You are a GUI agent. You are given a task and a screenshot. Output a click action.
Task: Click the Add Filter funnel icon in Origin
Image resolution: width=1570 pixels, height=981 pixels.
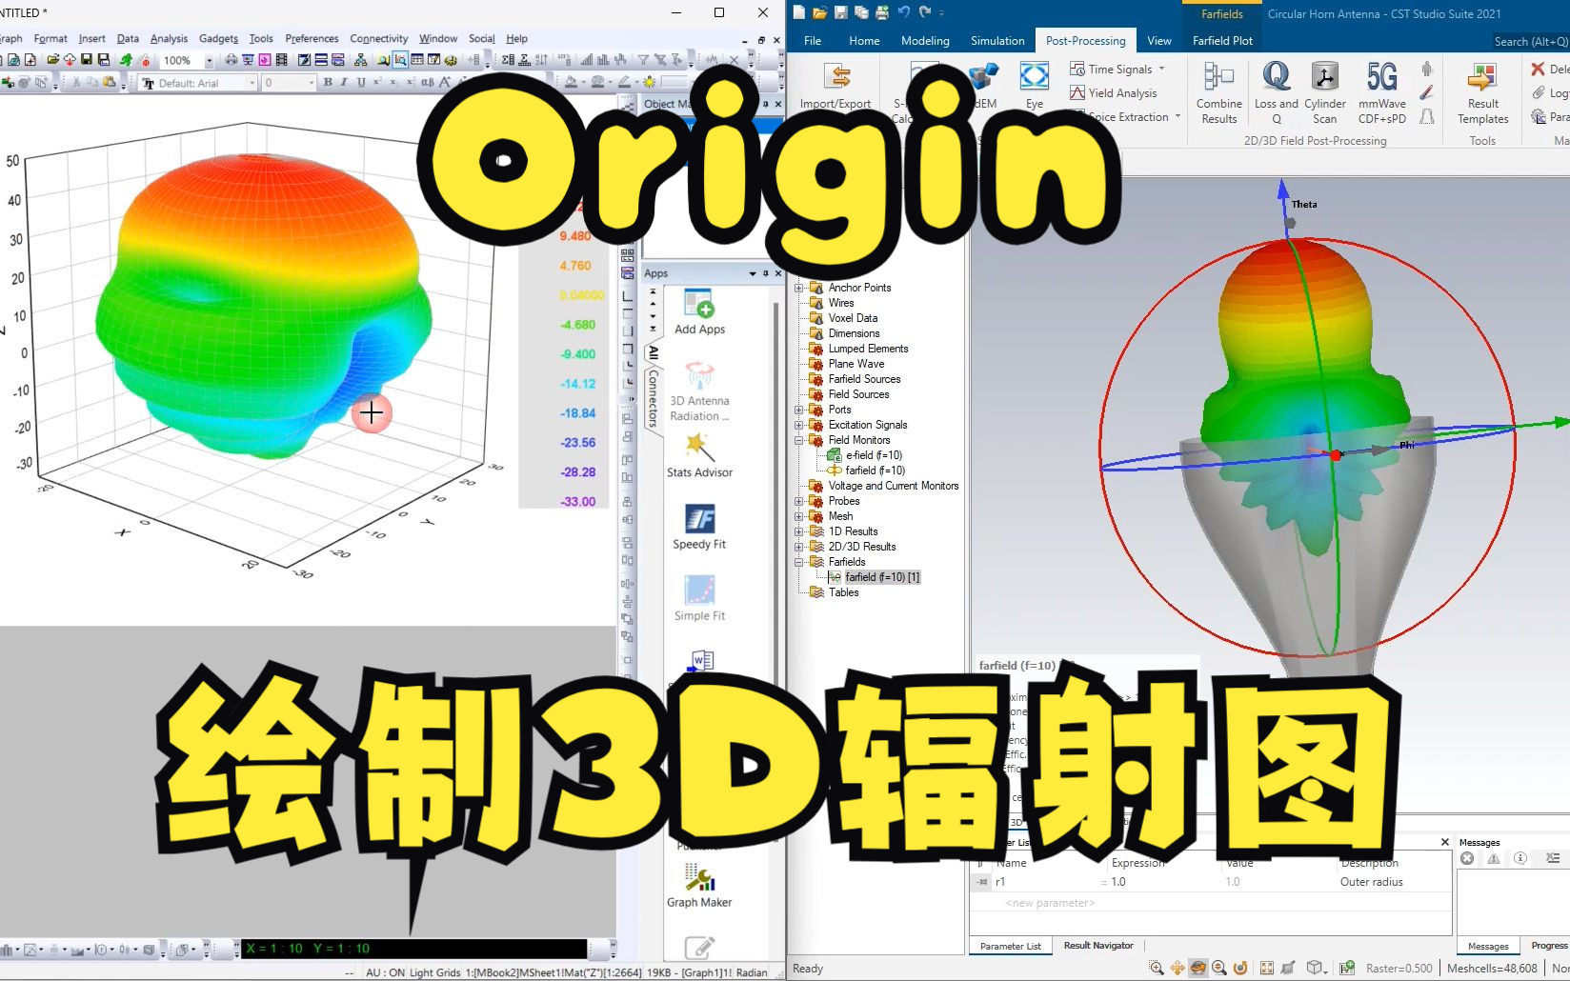643,60
